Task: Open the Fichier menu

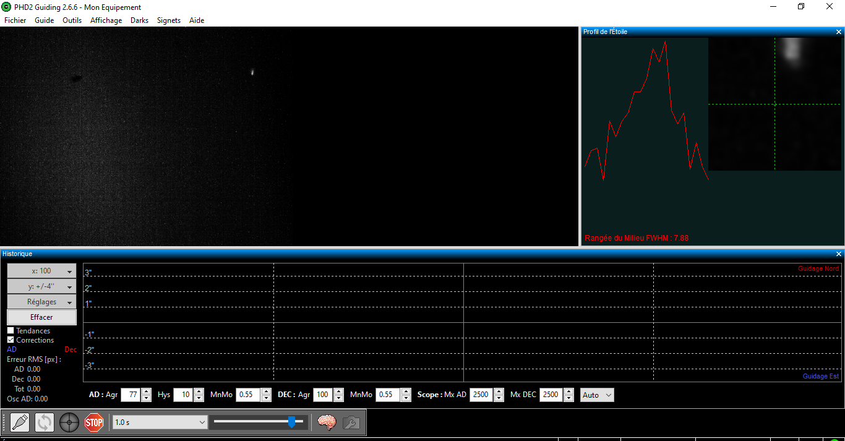Action: point(15,20)
